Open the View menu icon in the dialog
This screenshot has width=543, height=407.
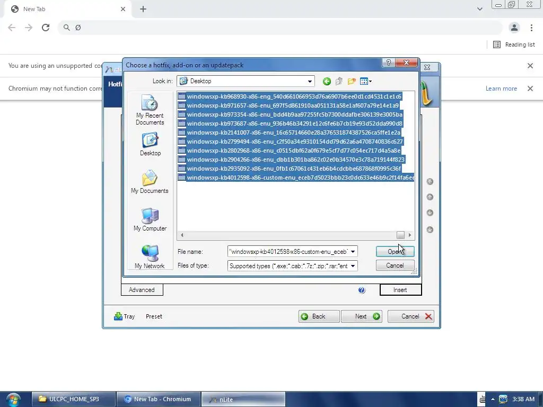click(x=366, y=81)
